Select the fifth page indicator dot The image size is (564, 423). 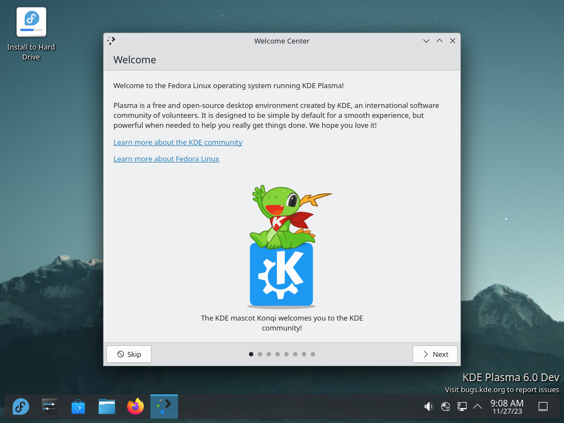(x=286, y=354)
